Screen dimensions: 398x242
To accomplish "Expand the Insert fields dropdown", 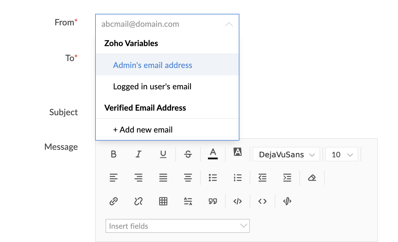I will click(x=178, y=226).
